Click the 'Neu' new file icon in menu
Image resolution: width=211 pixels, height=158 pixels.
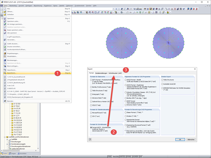pos(5,9)
